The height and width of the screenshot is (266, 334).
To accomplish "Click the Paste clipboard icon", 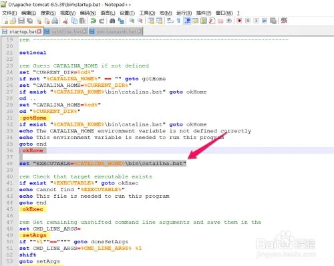I will [82, 21].
